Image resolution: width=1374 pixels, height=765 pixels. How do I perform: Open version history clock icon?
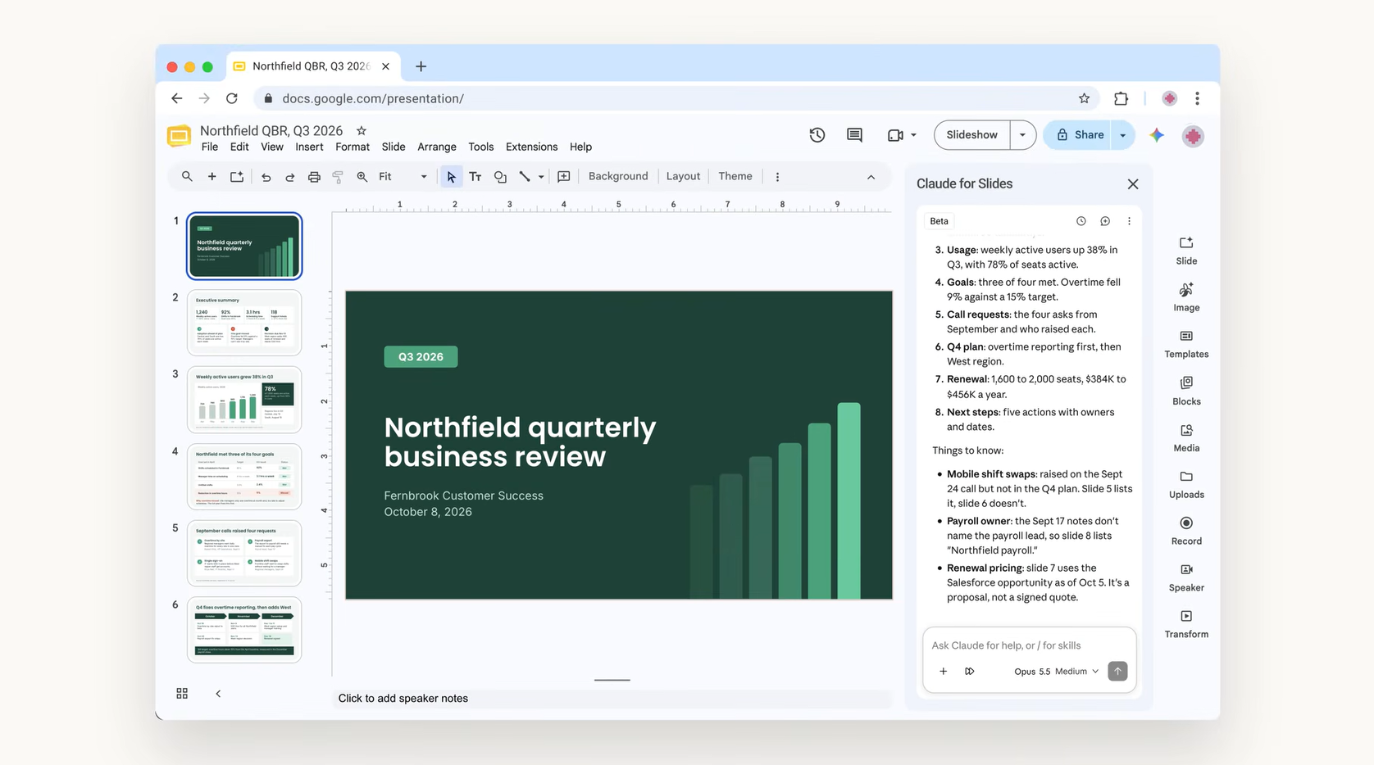click(x=817, y=135)
